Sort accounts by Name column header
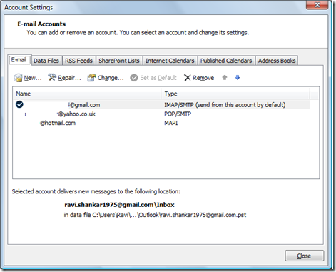This screenshot has width=336, height=272. pos(87,94)
